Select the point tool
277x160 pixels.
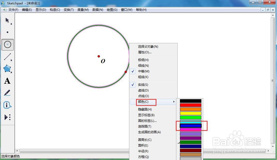pos(7,32)
